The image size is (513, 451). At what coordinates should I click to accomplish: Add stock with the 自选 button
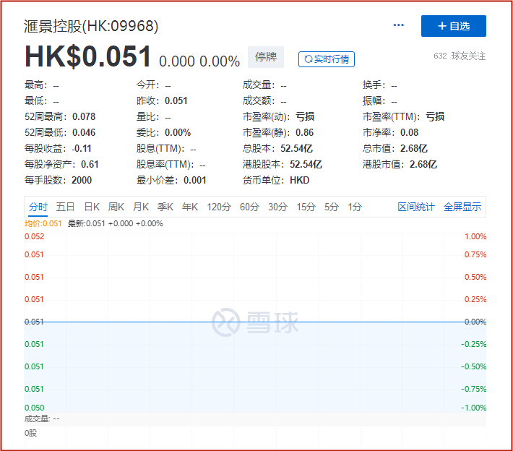[454, 26]
